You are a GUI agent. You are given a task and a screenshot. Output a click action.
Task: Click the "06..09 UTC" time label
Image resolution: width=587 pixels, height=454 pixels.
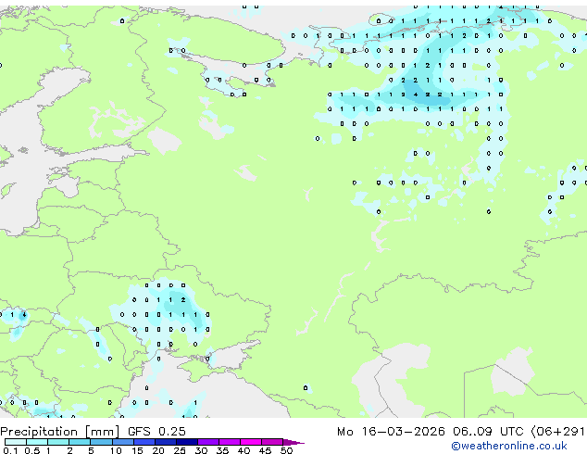click(487, 432)
